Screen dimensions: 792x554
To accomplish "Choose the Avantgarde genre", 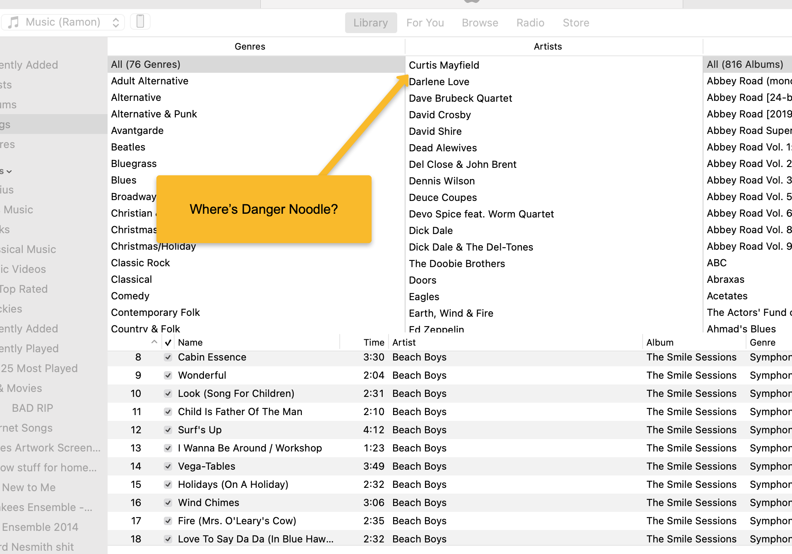I will (256, 131).
